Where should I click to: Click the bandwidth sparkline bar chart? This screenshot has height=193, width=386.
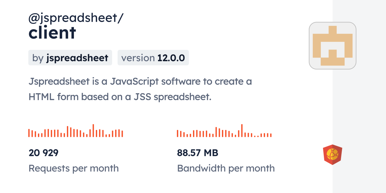224,131
